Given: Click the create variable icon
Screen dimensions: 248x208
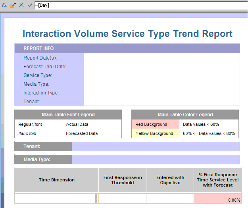Looking at the screenshot, I should 13,5.
